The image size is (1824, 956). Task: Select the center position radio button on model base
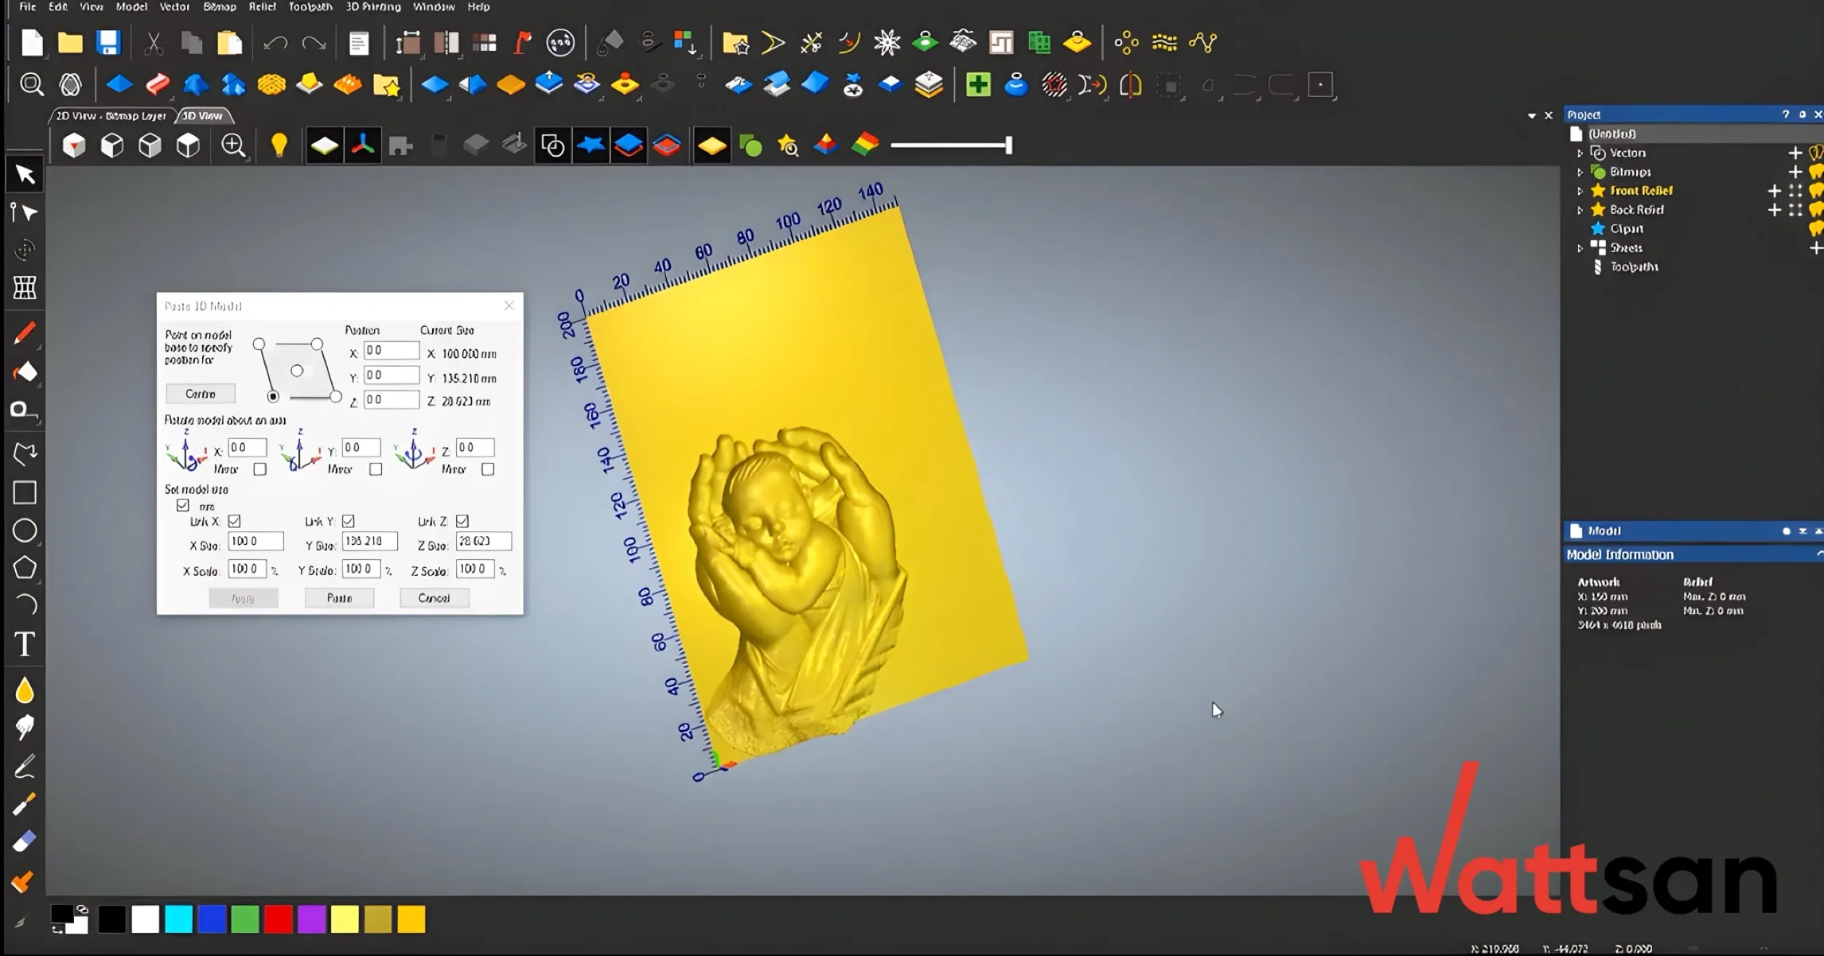click(297, 371)
